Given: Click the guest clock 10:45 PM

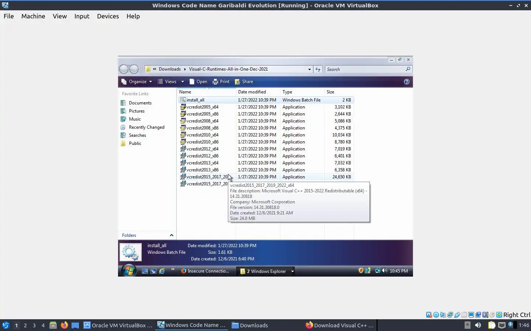Looking at the screenshot, I should (x=399, y=271).
